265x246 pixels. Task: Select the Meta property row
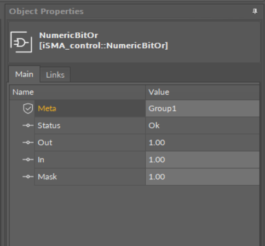click(135, 108)
